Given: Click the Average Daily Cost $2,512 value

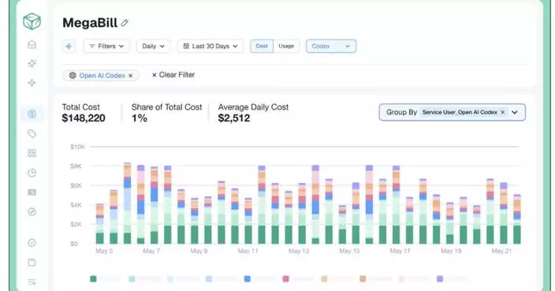Looking at the screenshot, I should coord(234,118).
